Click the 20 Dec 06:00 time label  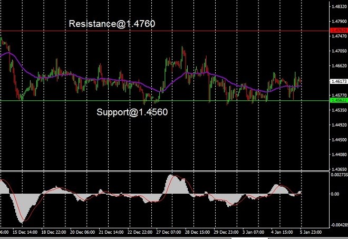point(82,232)
